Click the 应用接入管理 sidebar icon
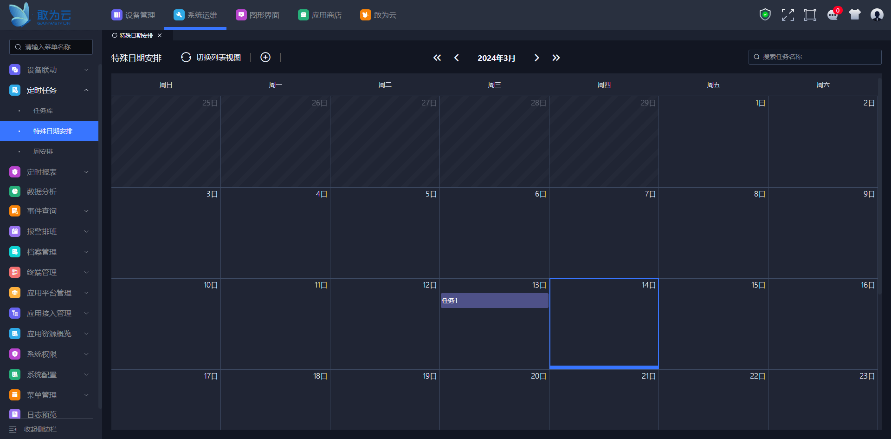 tap(15, 313)
